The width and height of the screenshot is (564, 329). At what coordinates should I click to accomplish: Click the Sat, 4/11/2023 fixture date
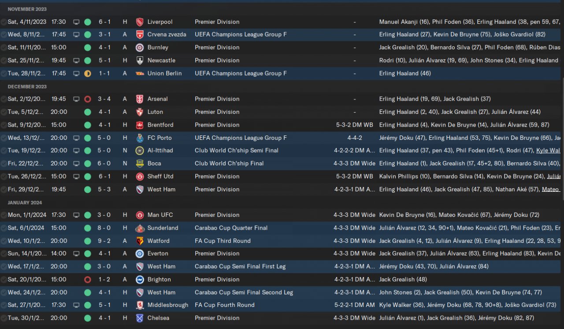[27, 22]
